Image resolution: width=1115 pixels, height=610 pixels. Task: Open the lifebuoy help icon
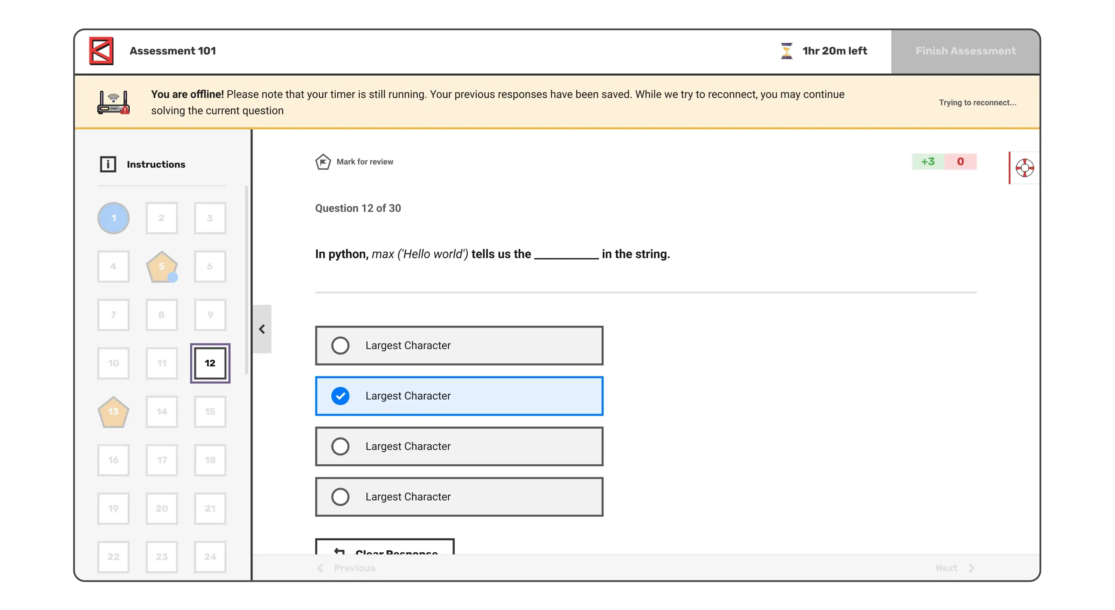[x=1024, y=168]
